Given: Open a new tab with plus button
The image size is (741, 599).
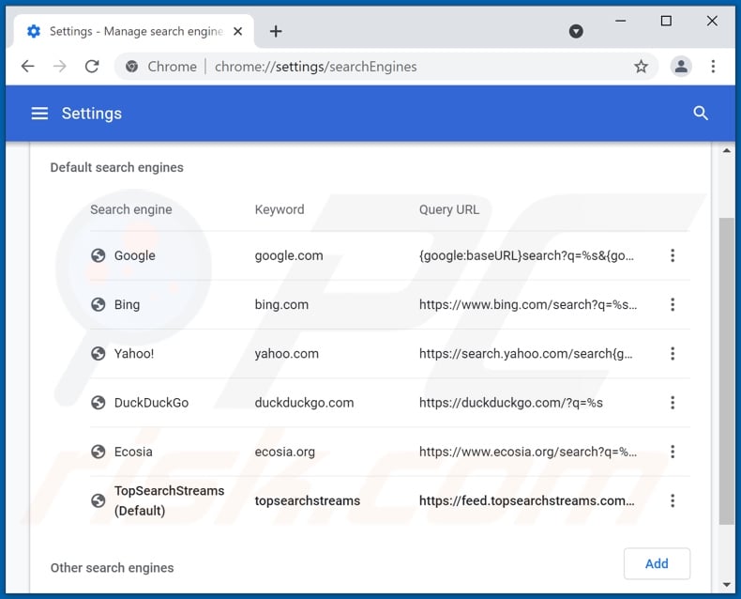Looking at the screenshot, I should click(276, 31).
